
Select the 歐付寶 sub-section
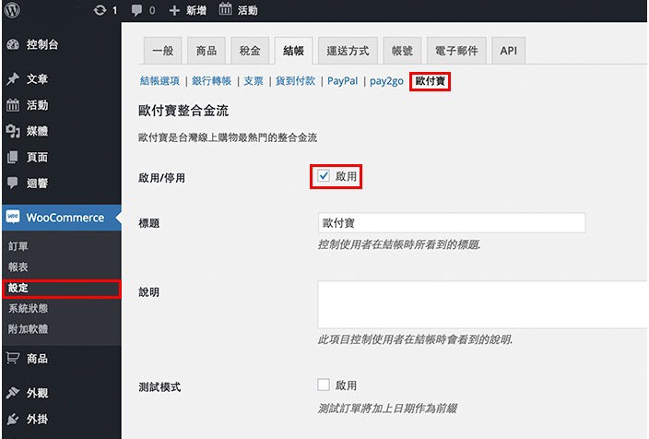(x=430, y=81)
